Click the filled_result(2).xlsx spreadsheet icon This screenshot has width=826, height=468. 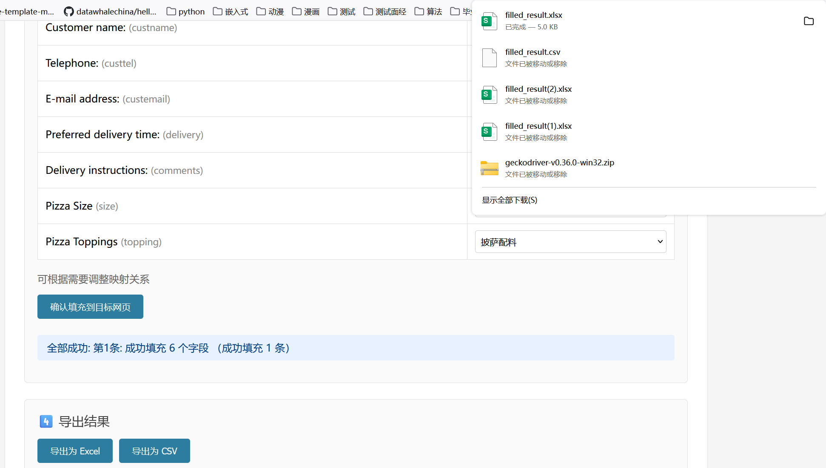489,95
